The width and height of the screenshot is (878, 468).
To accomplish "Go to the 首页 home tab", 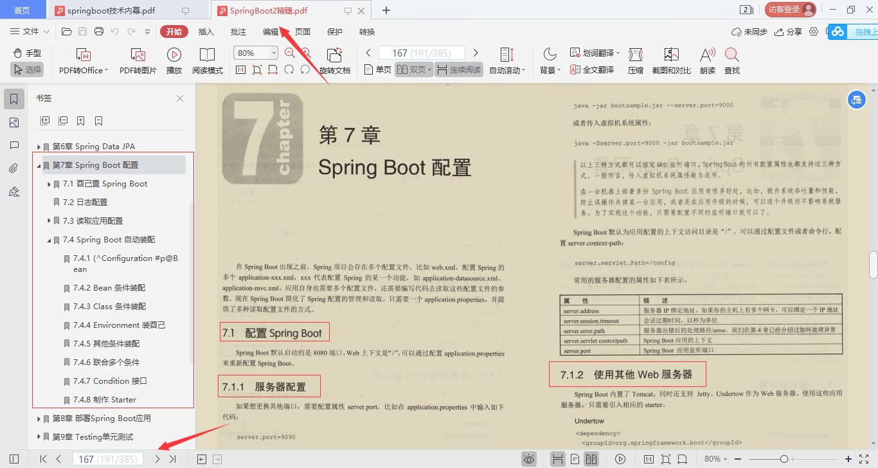I will (22, 10).
